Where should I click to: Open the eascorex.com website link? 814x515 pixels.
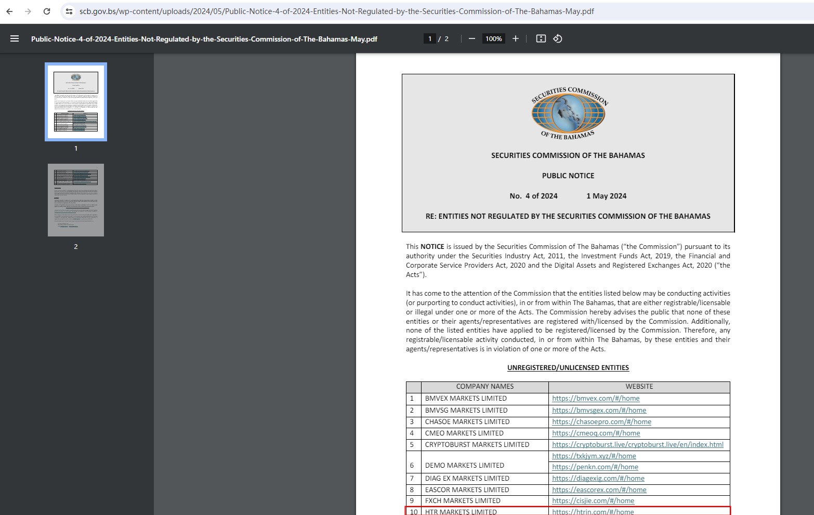(x=599, y=490)
